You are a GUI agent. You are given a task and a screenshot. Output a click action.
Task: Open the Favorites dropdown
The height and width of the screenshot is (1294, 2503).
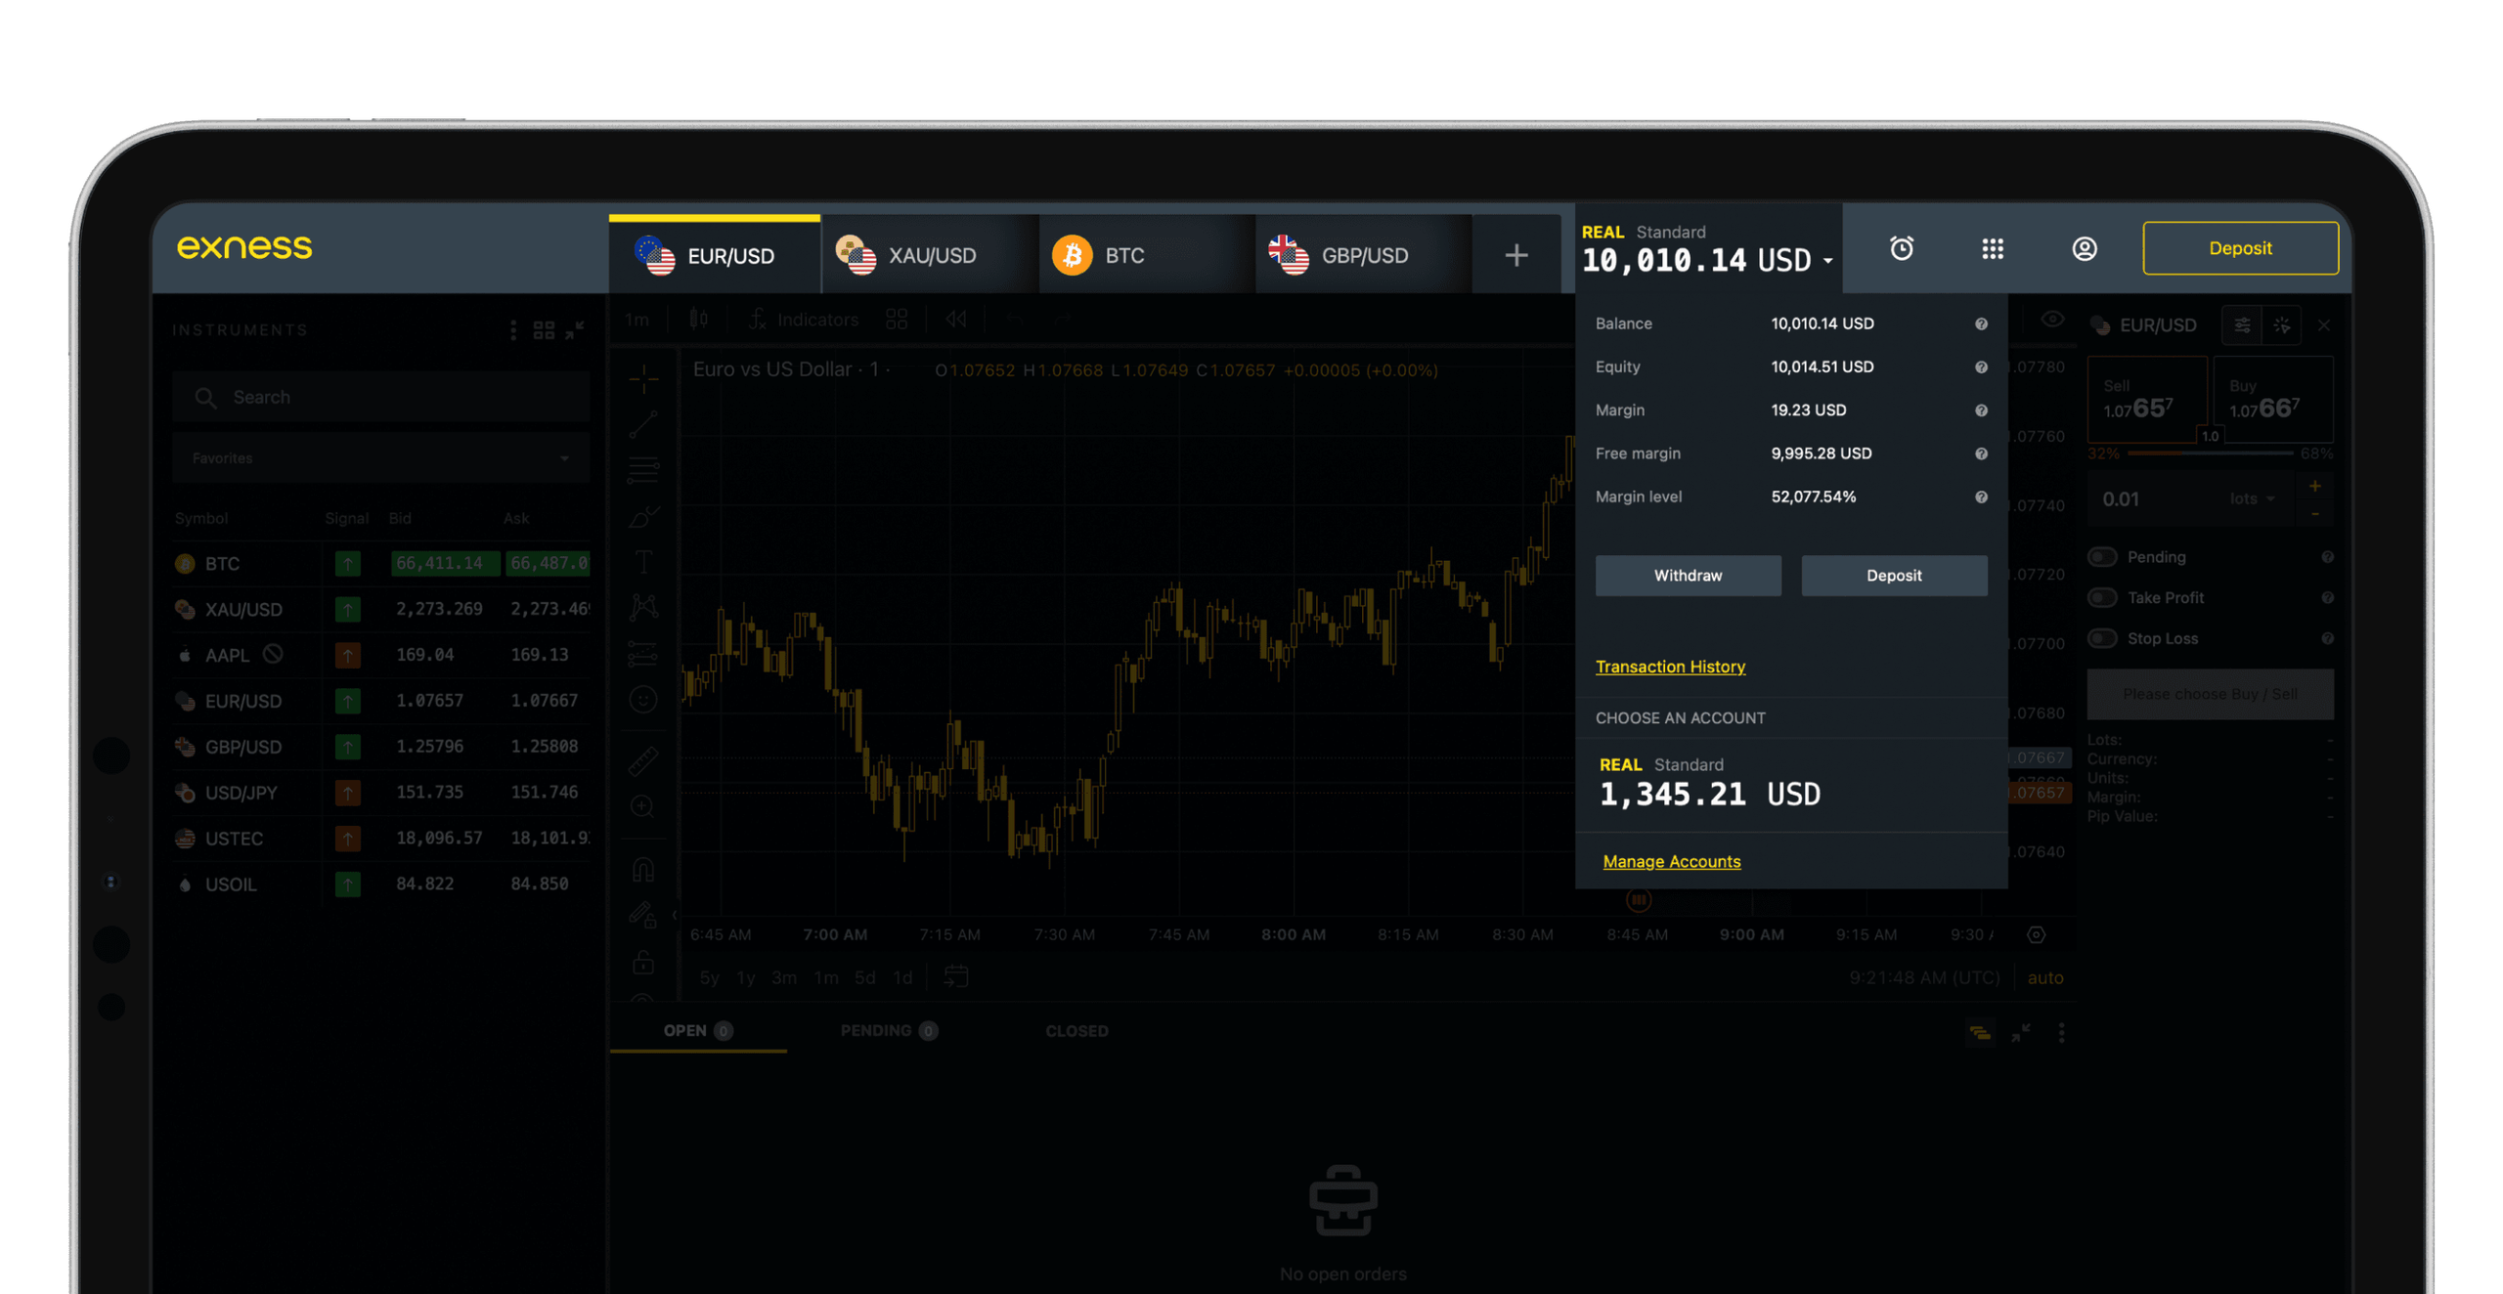click(x=380, y=457)
